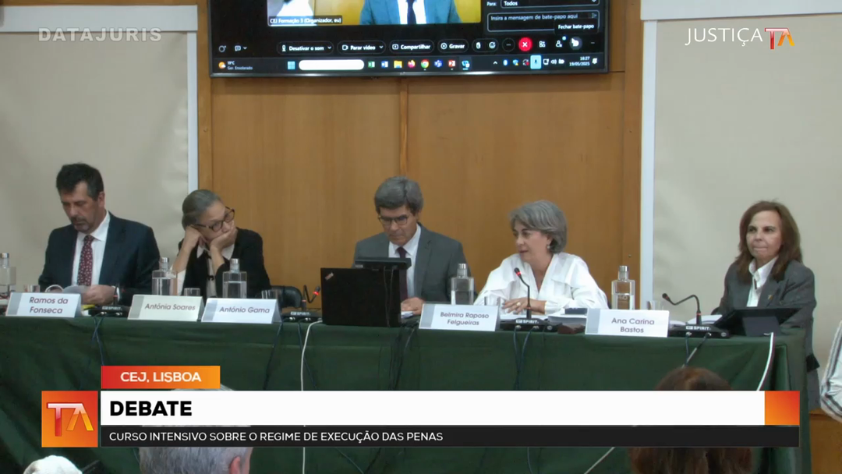
Task: Click the taskbar search box
Action: pos(331,65)
